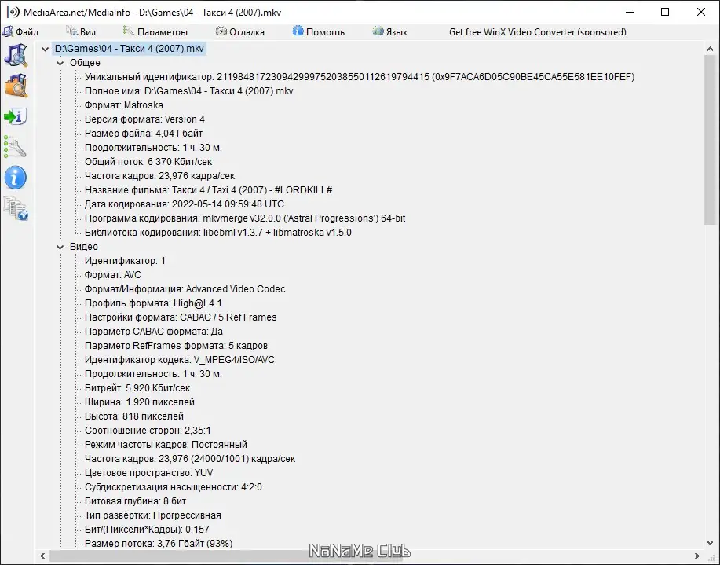Select Соотношение сторон: 2,35:1 row
This screenshot has height=565, width=720.
coord(148,431)
